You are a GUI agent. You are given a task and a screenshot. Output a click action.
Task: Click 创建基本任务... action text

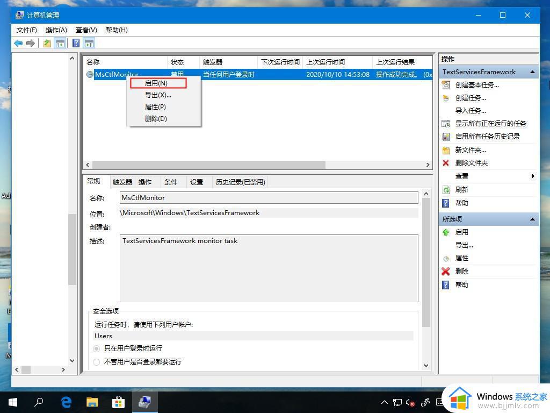point(477,84)
